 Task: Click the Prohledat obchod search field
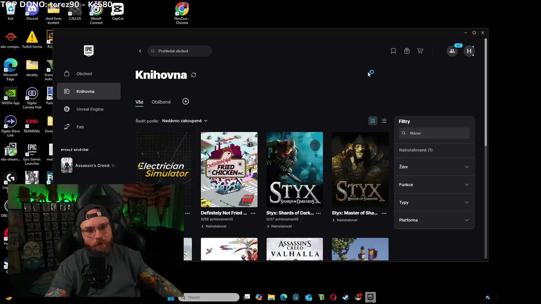[180, 51]
